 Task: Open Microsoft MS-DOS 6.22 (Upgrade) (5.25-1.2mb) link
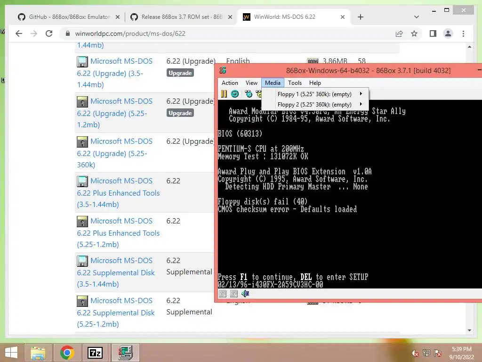pos(115,113)
